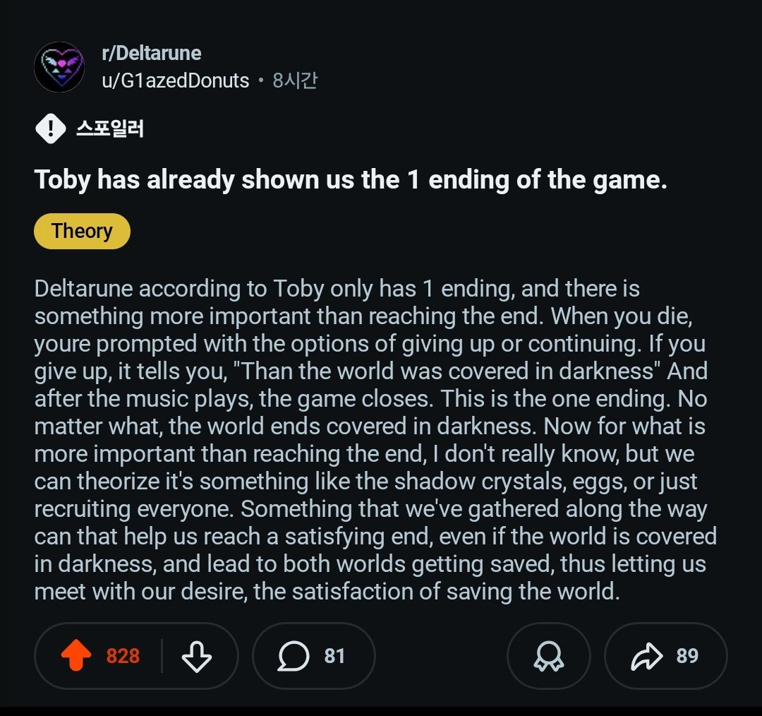Share the post via the arrow icon
Image resolution: width=762 pixels, height=716 pixels.
click(647, 656)
